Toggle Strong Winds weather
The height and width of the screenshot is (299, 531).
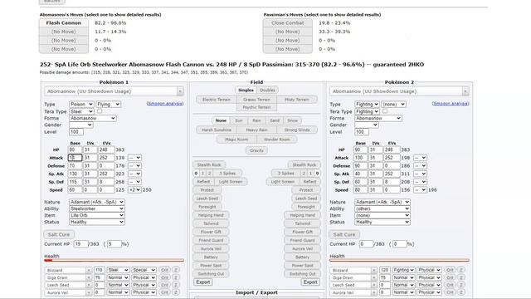(297, 130)
